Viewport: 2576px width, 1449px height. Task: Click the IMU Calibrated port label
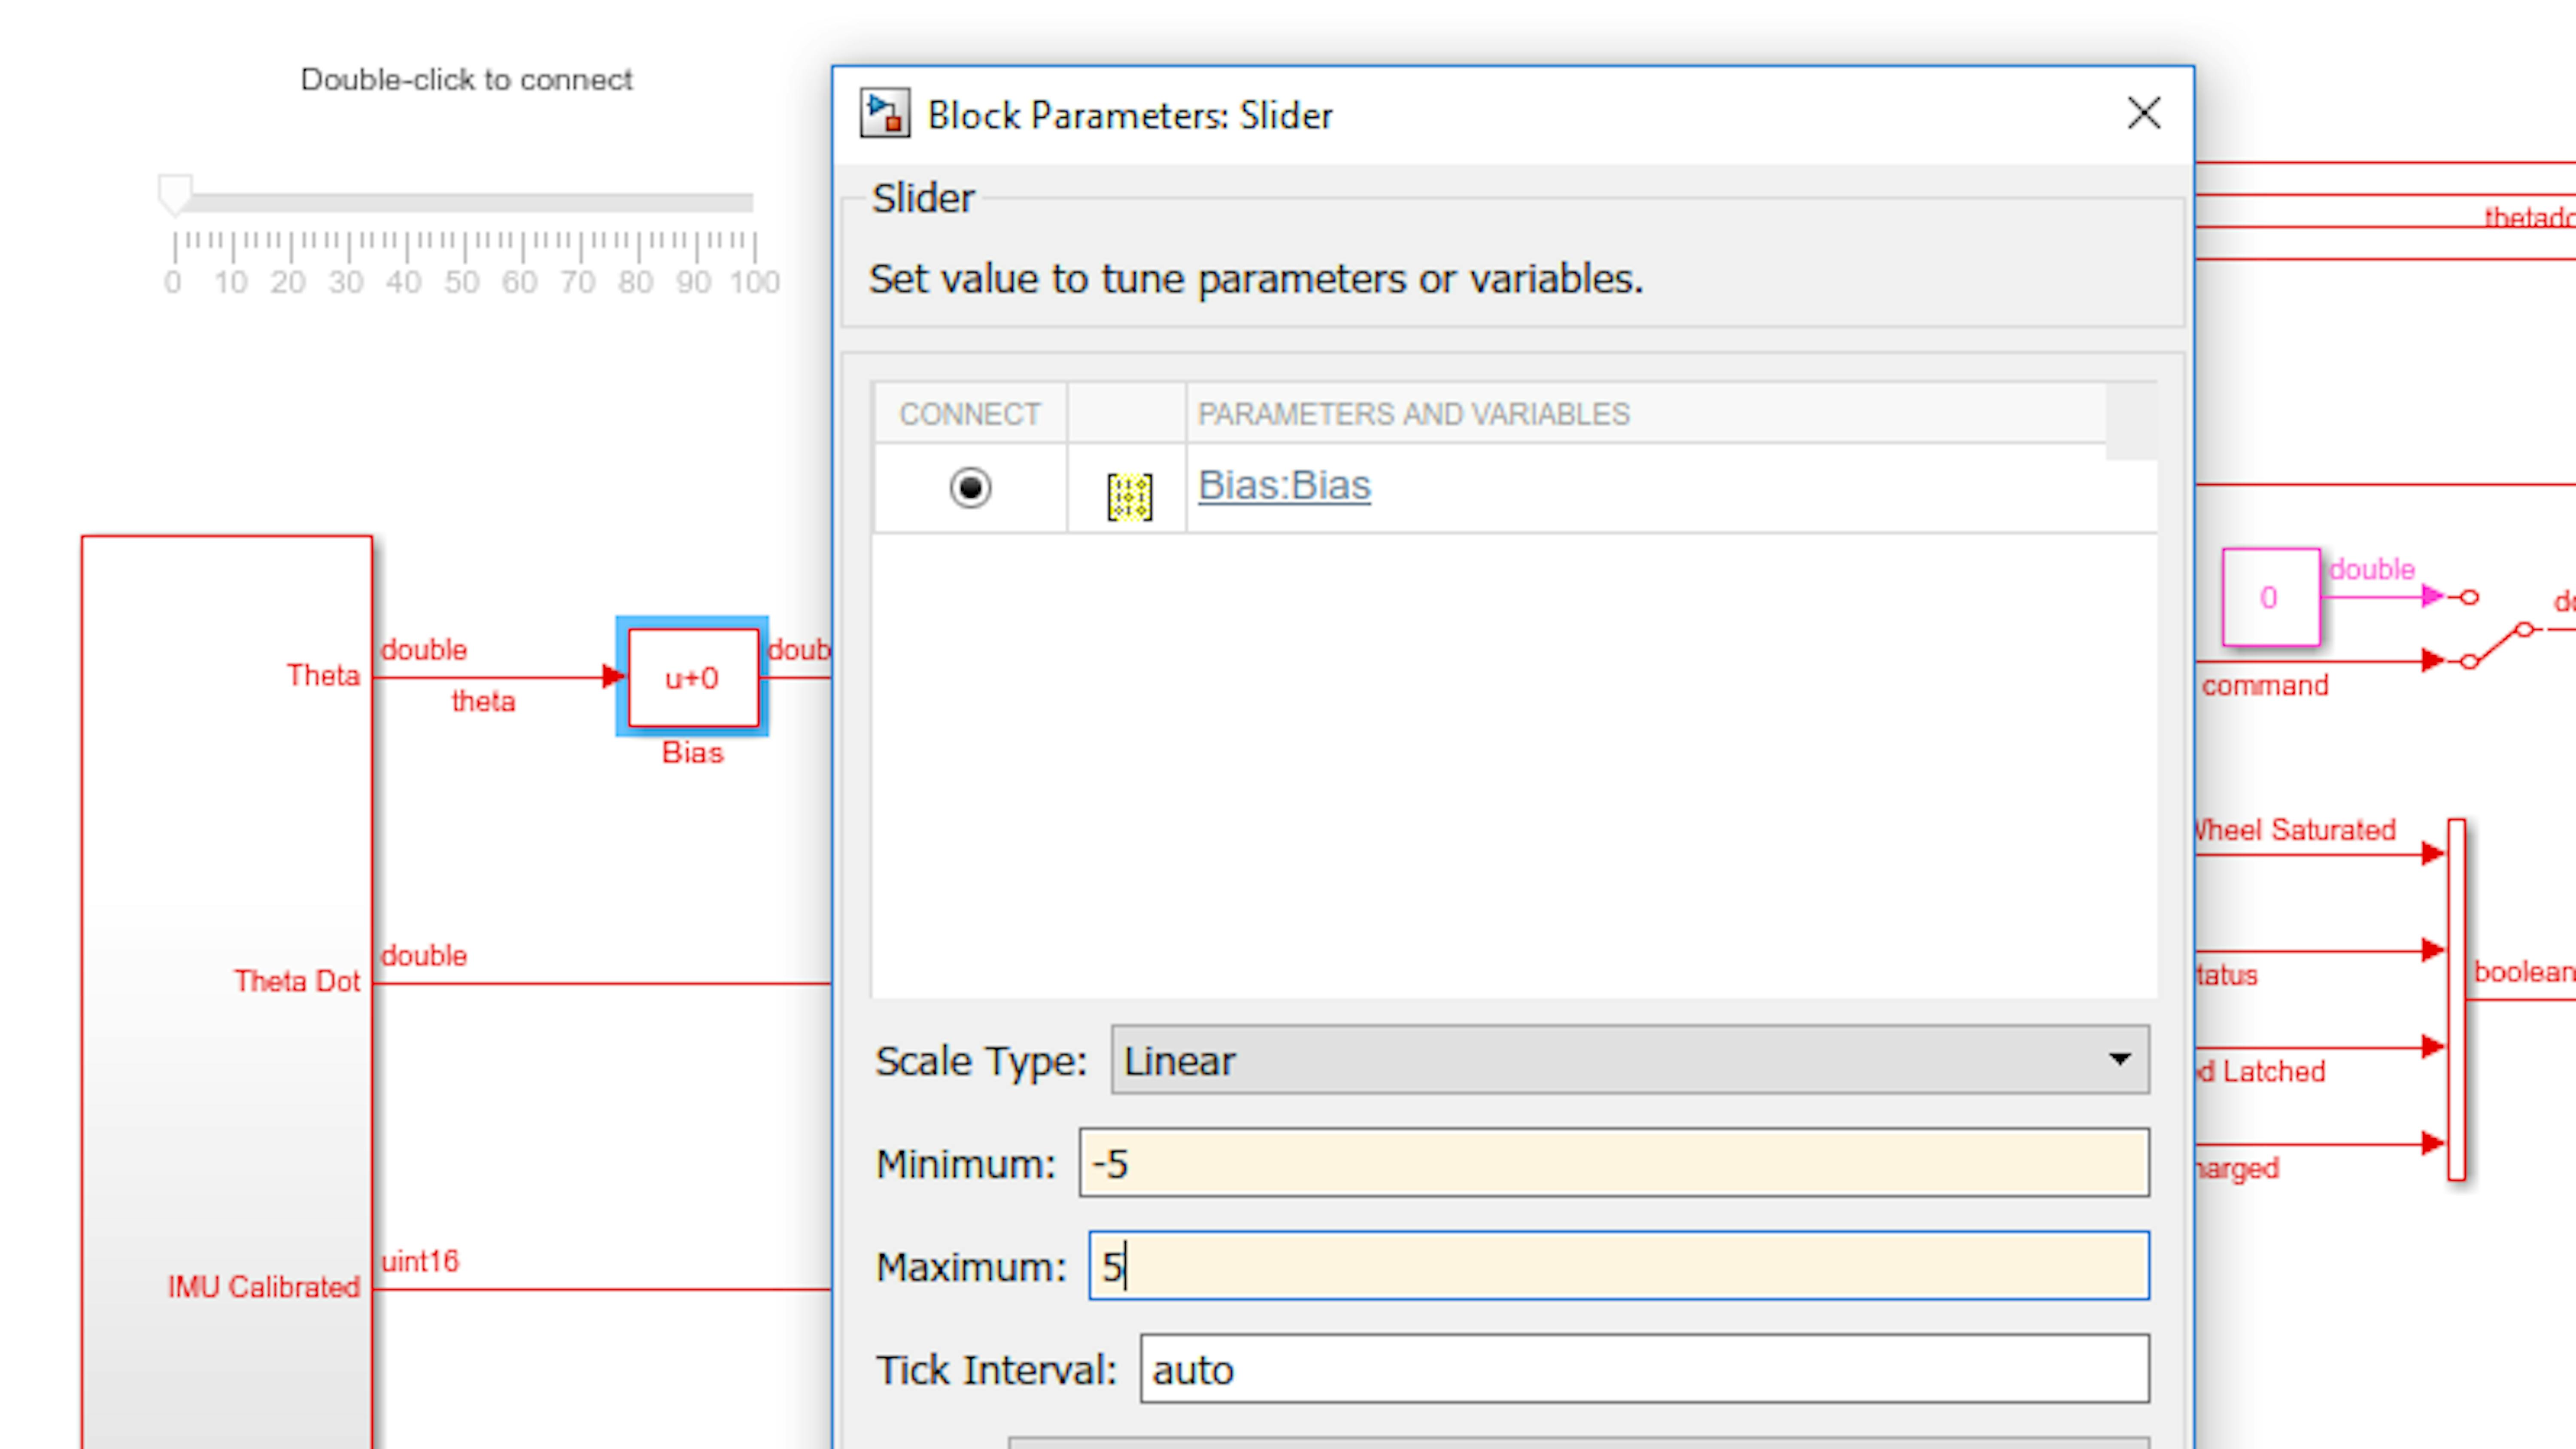[x=264, y=1288]
